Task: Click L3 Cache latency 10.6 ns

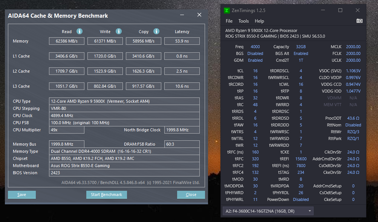Action: [x=182, y=86]
